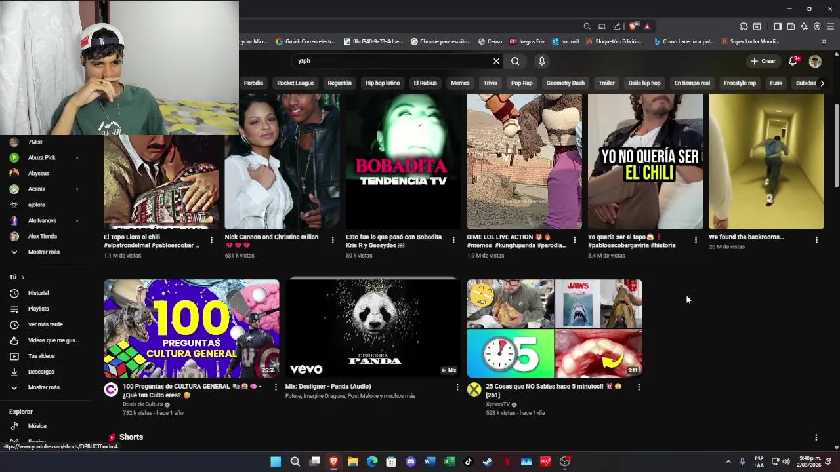Viewport: 840px width, 472px height.
Task: Open Brave Rewards triangle icon
Action: [x=647, y=26]
